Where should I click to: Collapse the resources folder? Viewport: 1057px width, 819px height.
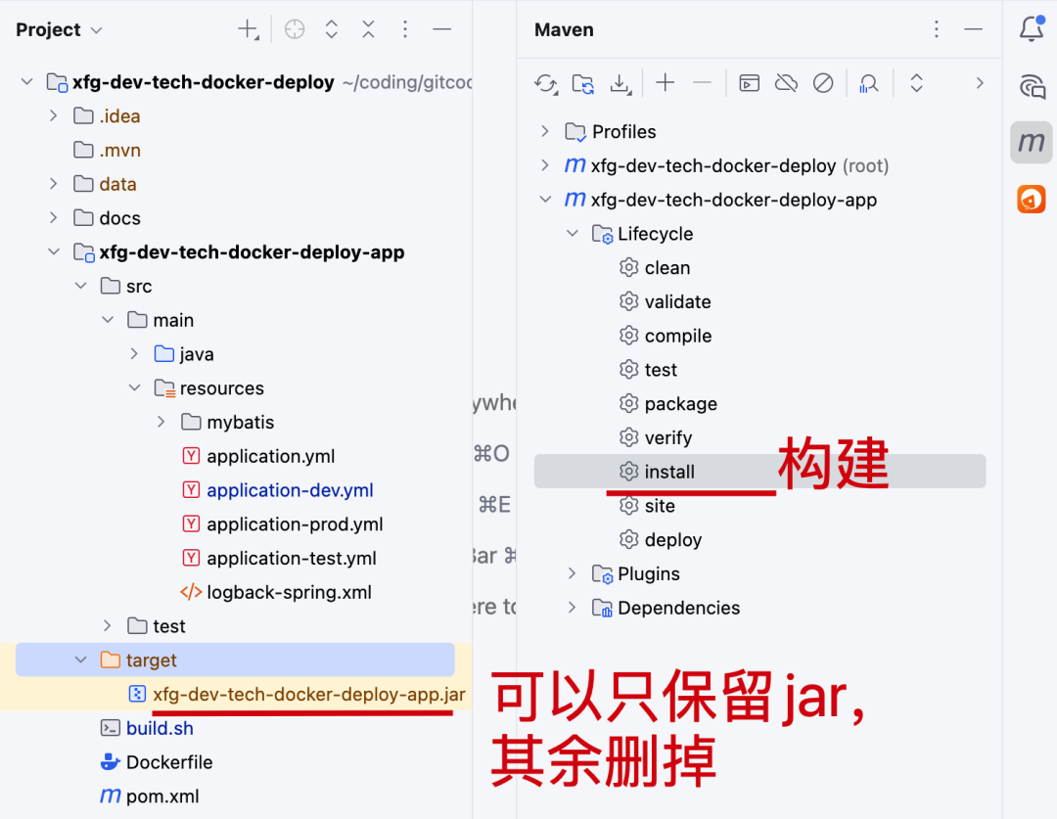135,387
